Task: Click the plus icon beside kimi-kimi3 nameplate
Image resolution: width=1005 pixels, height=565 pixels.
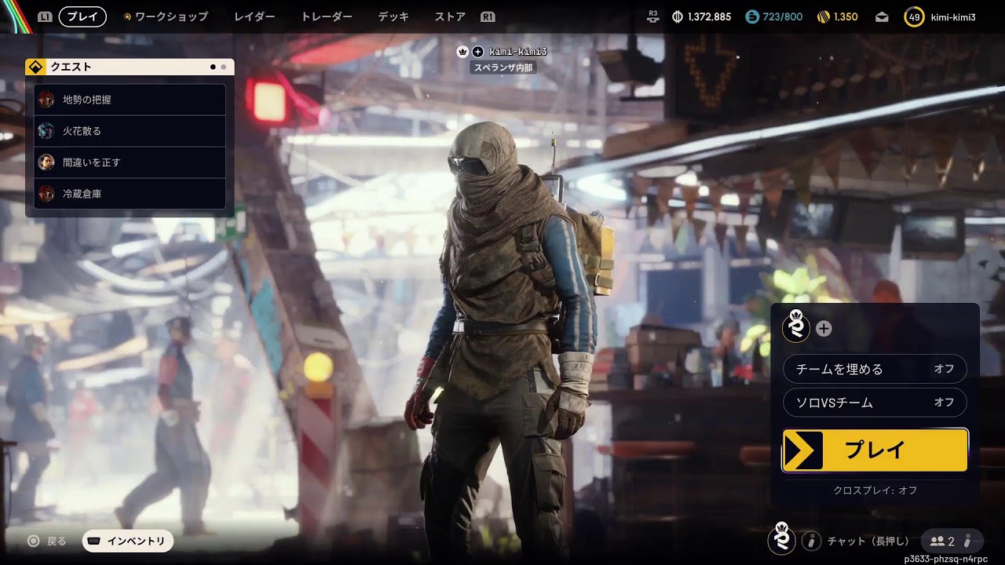Action: point(477,52)
